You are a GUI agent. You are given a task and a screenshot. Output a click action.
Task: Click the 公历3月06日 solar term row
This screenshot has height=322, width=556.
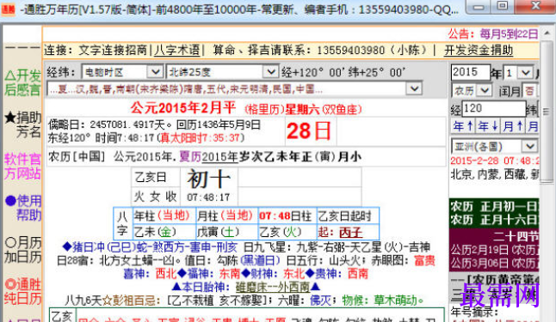(x=494, y=264)
